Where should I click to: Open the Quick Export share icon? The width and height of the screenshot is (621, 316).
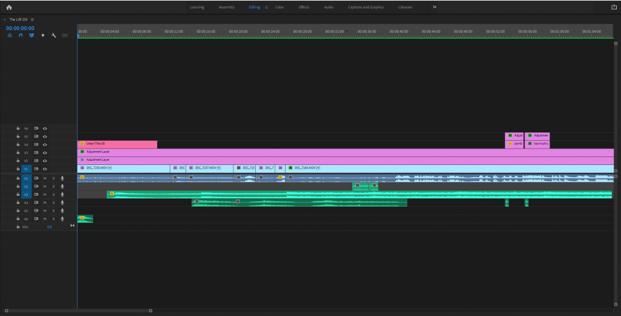614,7
